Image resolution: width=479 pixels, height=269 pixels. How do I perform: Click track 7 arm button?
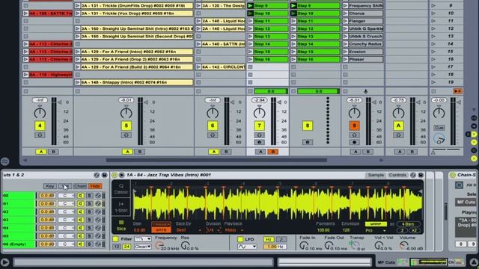(x=260, y=142)
